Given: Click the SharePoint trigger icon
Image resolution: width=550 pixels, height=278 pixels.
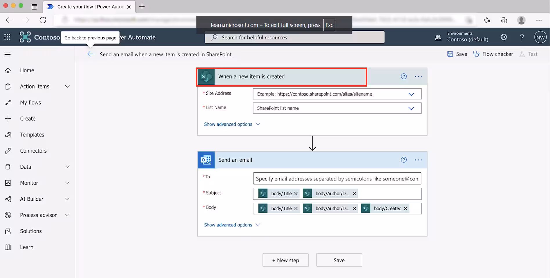Looking at the screenshot, I should coord(206,77).
